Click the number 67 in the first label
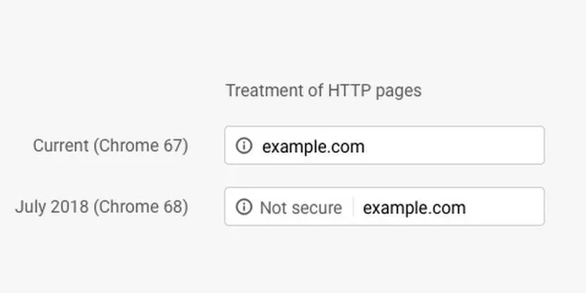Screen dimensions: 586x293 pos(172,146)
